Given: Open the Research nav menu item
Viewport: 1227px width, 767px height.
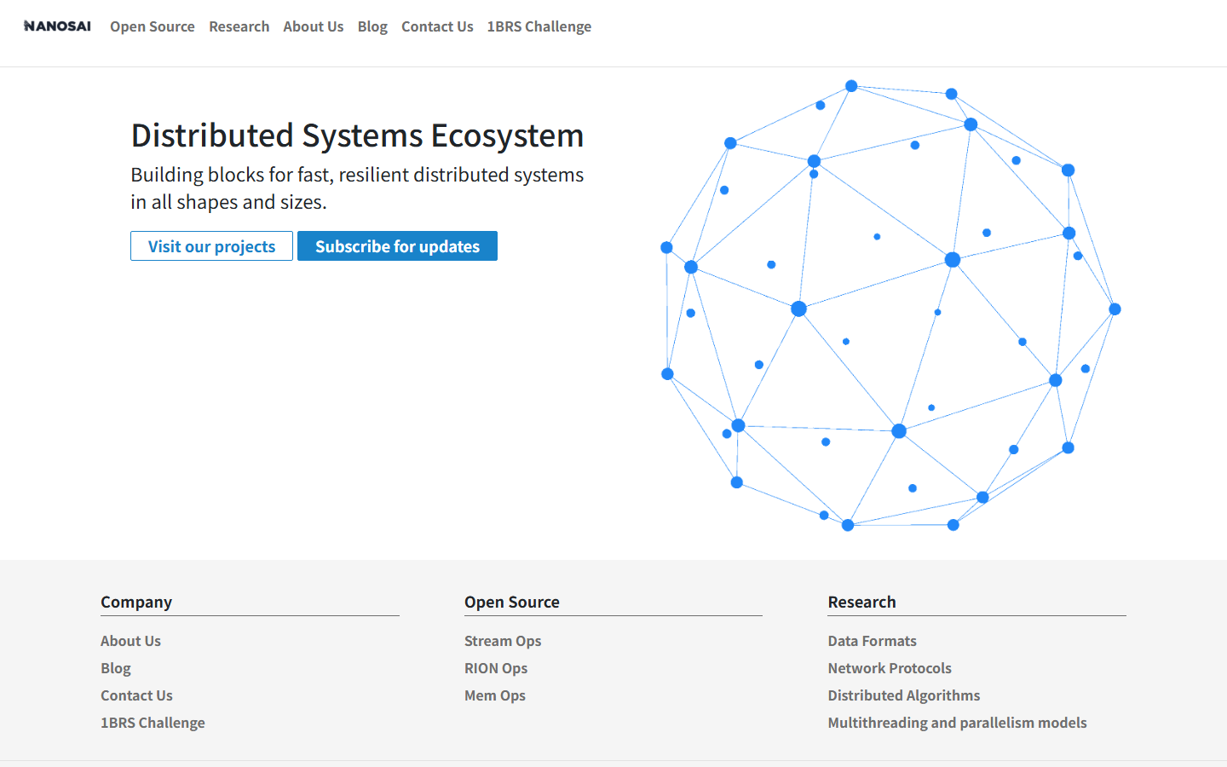Looking at the screenshot, I should 239,26.
